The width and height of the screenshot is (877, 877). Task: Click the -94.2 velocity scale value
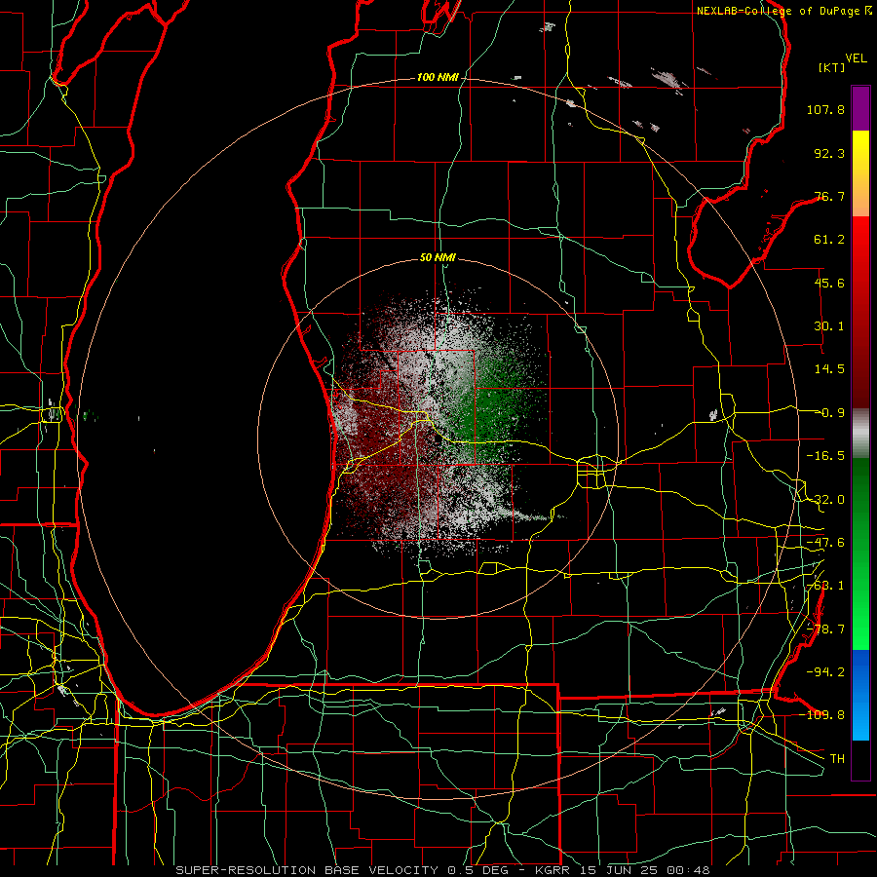825,671
